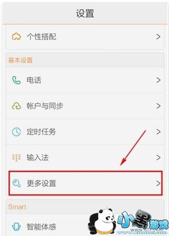Image resolution: width=169 pixels, height=236 pixels.
Task: Open the 智能体感 menu entry
Action: pyautogui.click(x=85, y=225)
